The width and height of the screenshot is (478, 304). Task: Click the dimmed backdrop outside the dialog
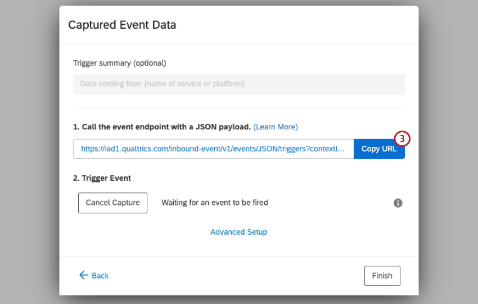pyautogui.click(x=28, y=152)
